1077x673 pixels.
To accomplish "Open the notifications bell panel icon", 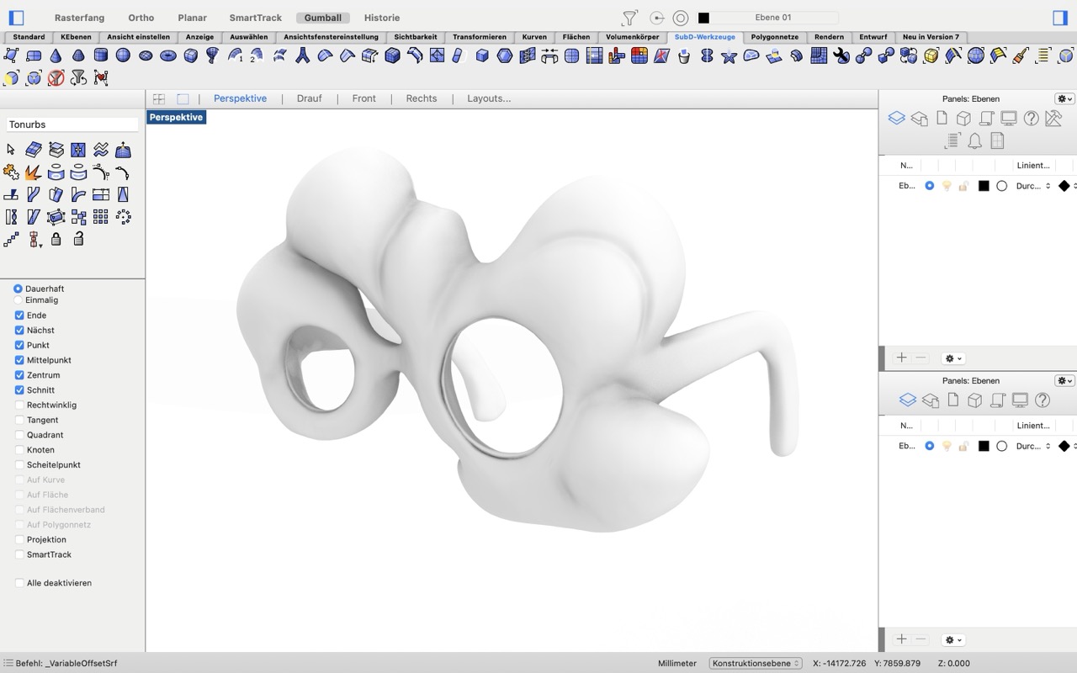I will click(x=974, y=140).
